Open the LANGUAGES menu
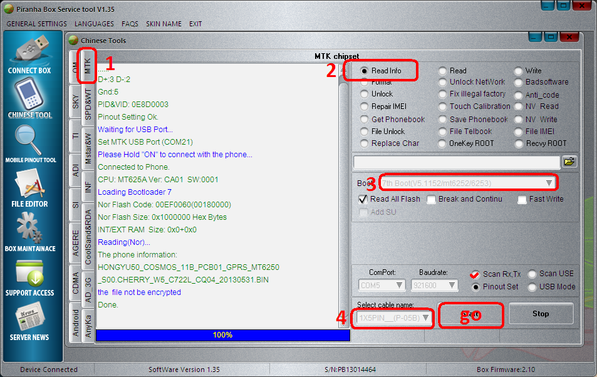597x377 pixels. pyautogui.click(x=94, y=24)
